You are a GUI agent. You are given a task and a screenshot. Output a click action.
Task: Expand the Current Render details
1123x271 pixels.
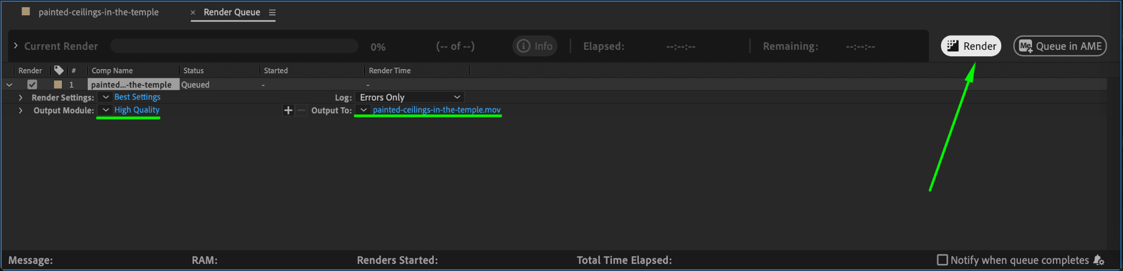click(15, 46)
